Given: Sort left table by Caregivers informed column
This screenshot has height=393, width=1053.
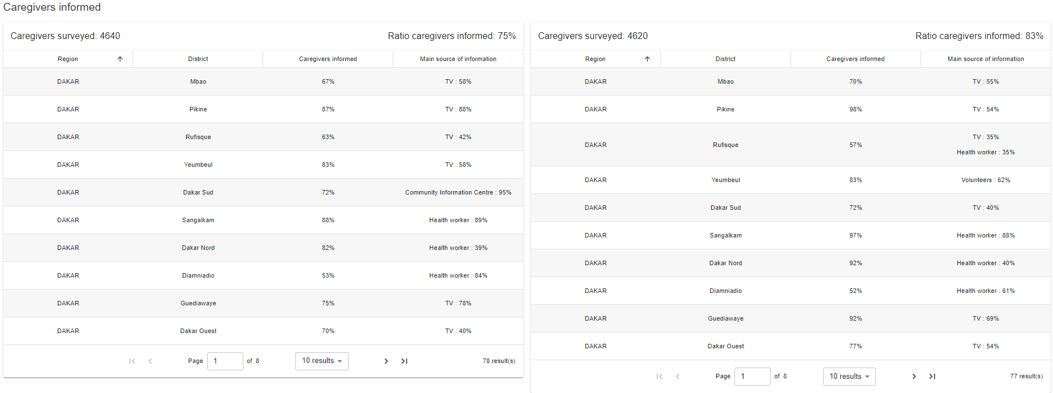Looking at the screenshot, I should pyautogui.click(x=328, y=59).
